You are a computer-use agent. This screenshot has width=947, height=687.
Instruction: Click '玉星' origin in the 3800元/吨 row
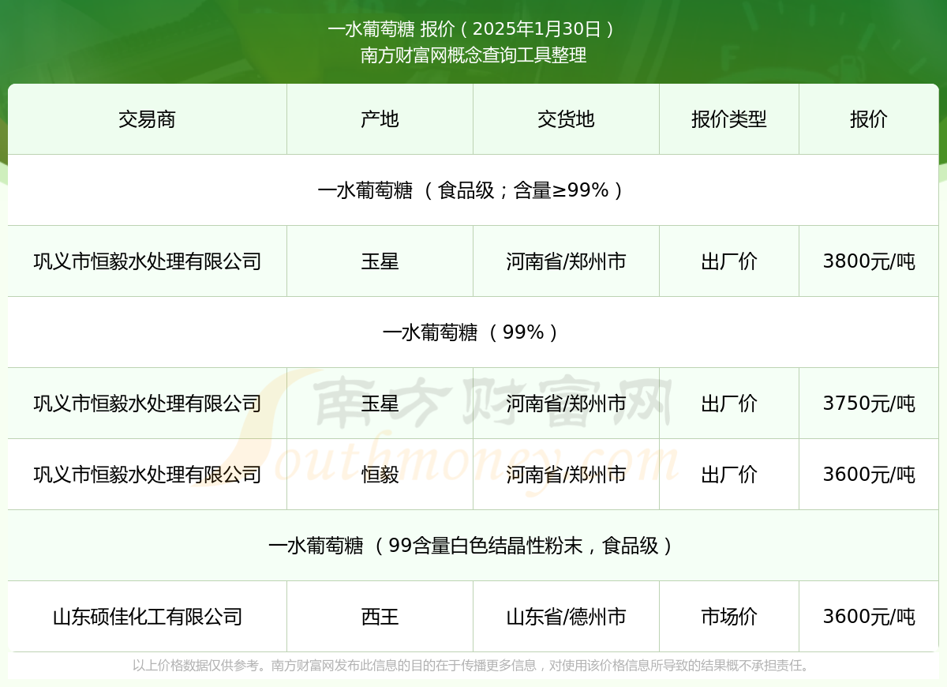tap(380, 261)
